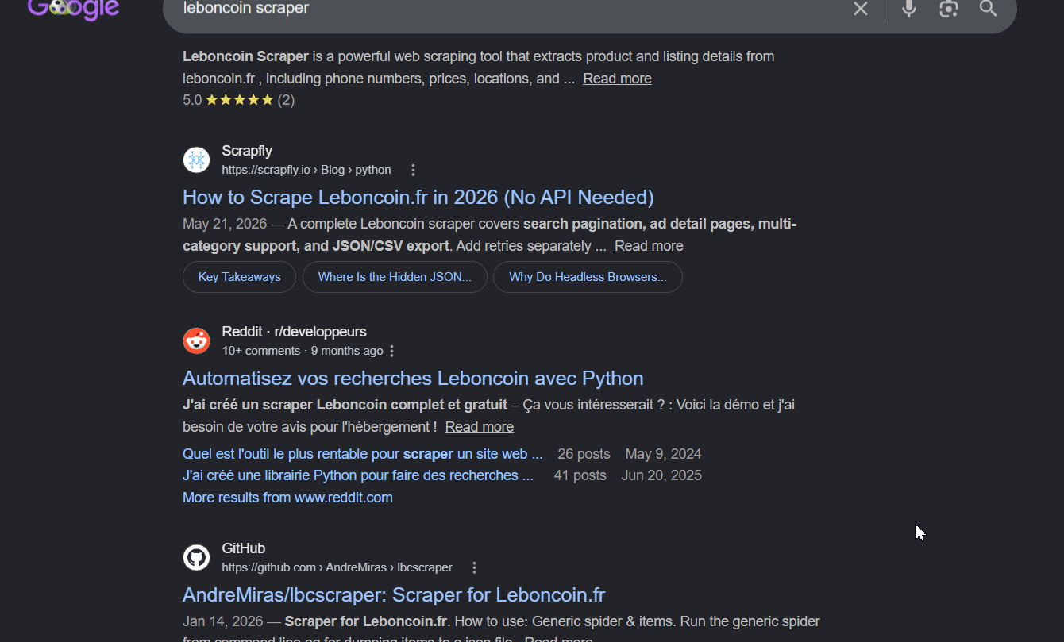The image size is (1064, 642).
Task: Click the 5.0 star rating row
Action: (238, 100)
